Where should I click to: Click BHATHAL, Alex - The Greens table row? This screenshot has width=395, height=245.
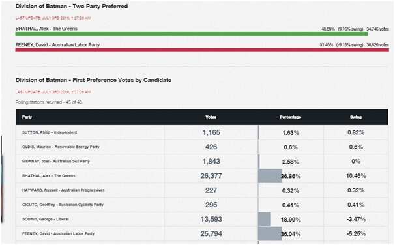click(202, 176)
